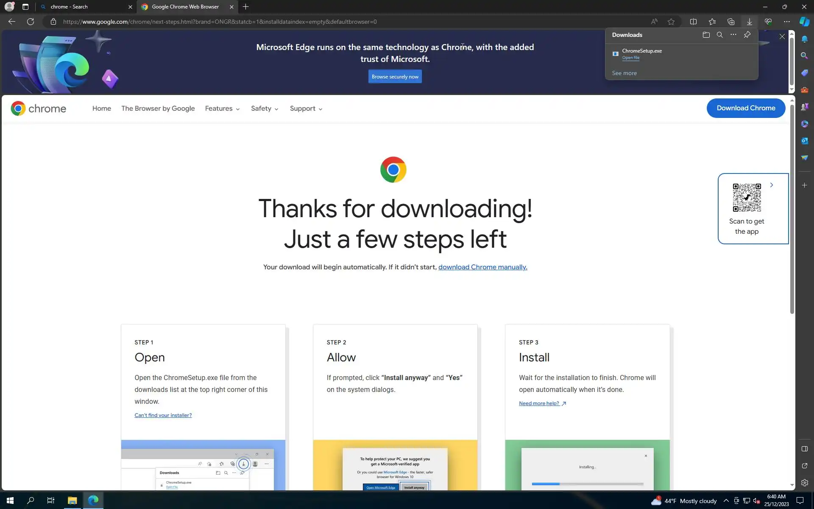The height and width of the screenshot is (509, 814).
Task: Click the Favorites star-list toolbar icon
Action: (712, 22)
